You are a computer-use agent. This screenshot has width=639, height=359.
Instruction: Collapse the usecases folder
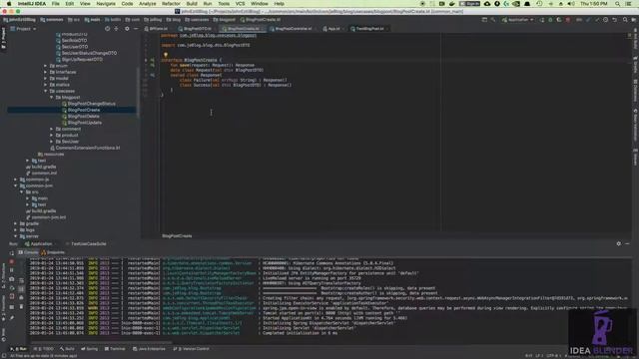tap(46, 91)
